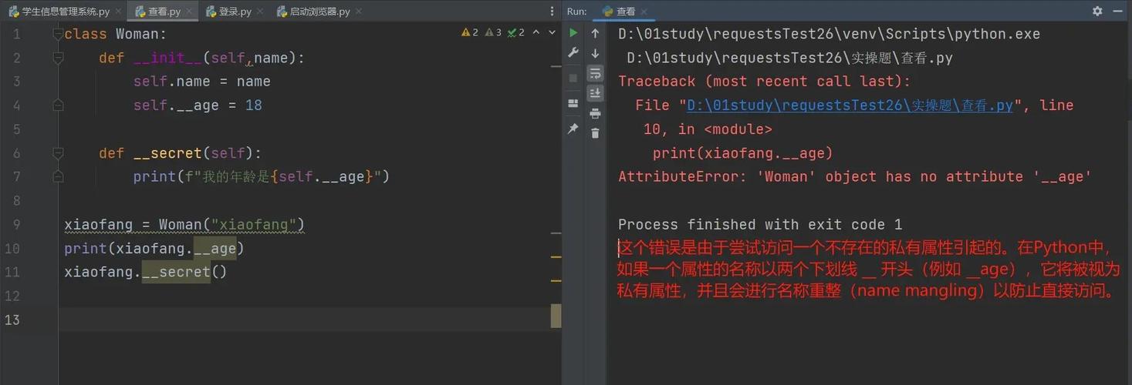
Task: Rerun the script with the green play icon
Action: coord(573,33)
